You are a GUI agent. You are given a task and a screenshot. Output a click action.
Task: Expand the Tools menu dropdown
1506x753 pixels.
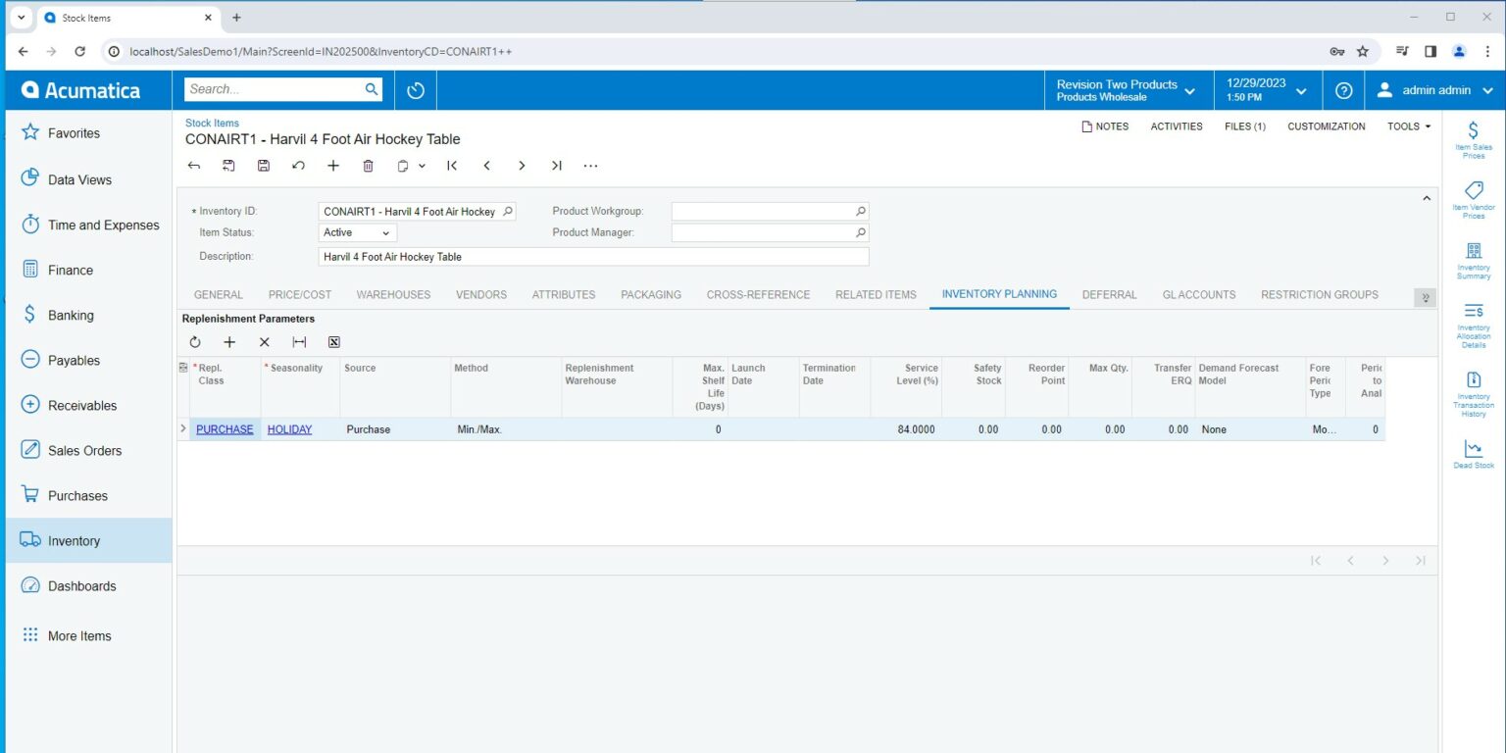tap(1409, 126)
